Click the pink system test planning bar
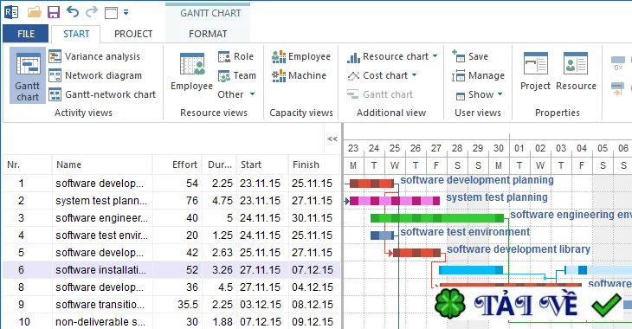The height and width of the screenshot is (329, 632). pos(395,201)
